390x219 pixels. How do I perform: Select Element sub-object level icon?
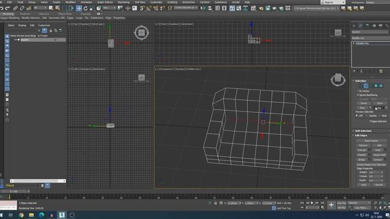tap(381, 86)
